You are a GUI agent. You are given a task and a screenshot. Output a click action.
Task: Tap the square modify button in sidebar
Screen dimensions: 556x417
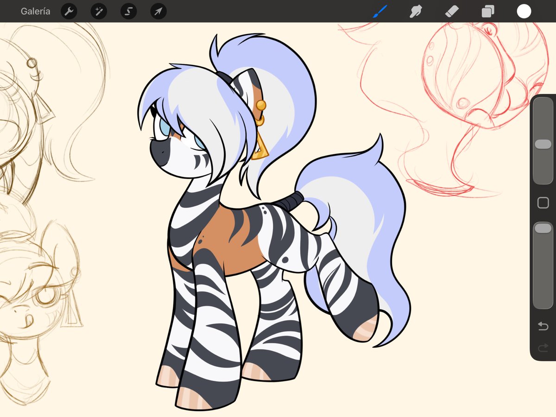click(543, 202)
